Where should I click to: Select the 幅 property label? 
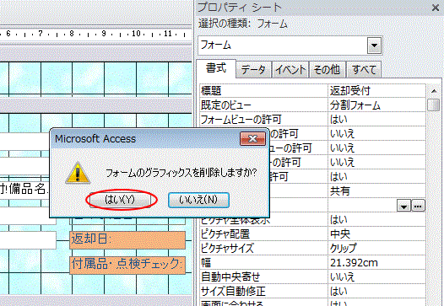[x=263, y=263]
